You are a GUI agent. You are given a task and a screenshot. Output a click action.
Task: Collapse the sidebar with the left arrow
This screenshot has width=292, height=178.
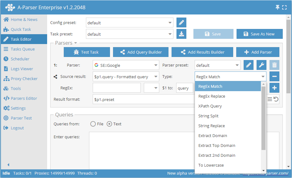[8, 165]
